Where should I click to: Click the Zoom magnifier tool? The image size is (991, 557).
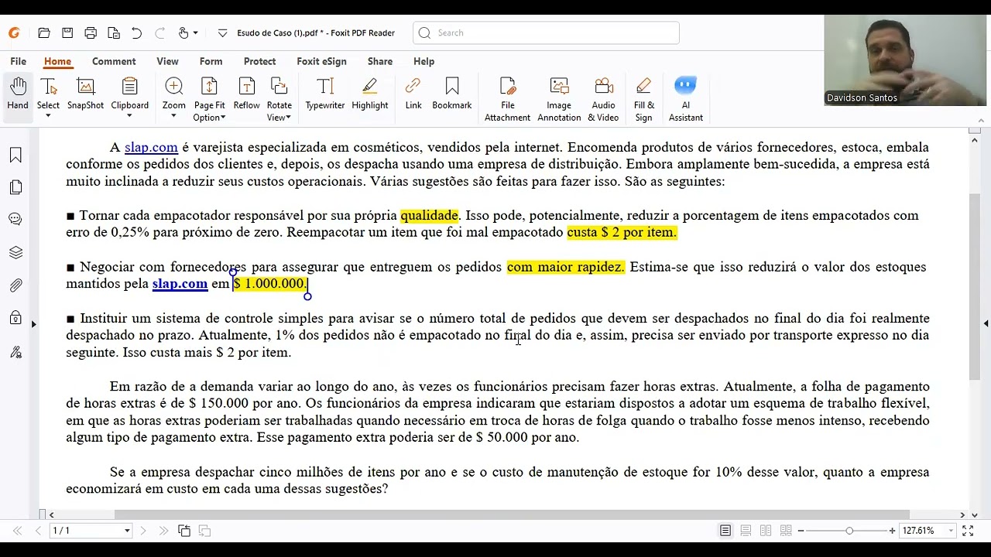point(173,93)
